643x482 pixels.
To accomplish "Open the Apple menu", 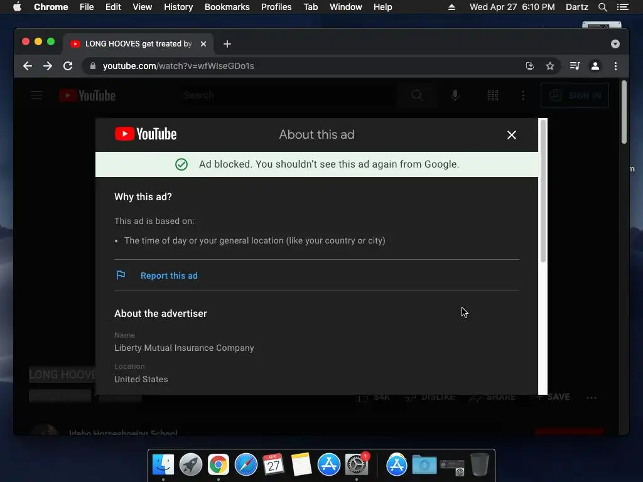I will [x=17, y=7].
